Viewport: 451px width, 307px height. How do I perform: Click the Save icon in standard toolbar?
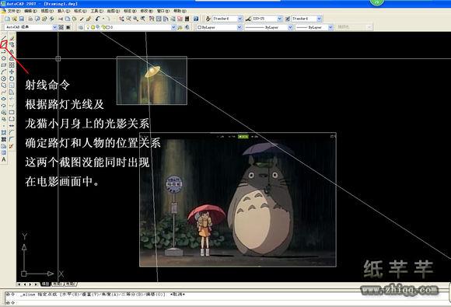(22, 19)
